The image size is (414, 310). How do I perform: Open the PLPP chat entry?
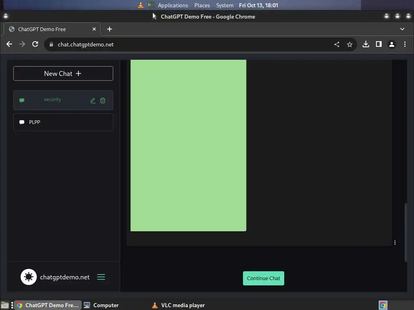point(63,122)
